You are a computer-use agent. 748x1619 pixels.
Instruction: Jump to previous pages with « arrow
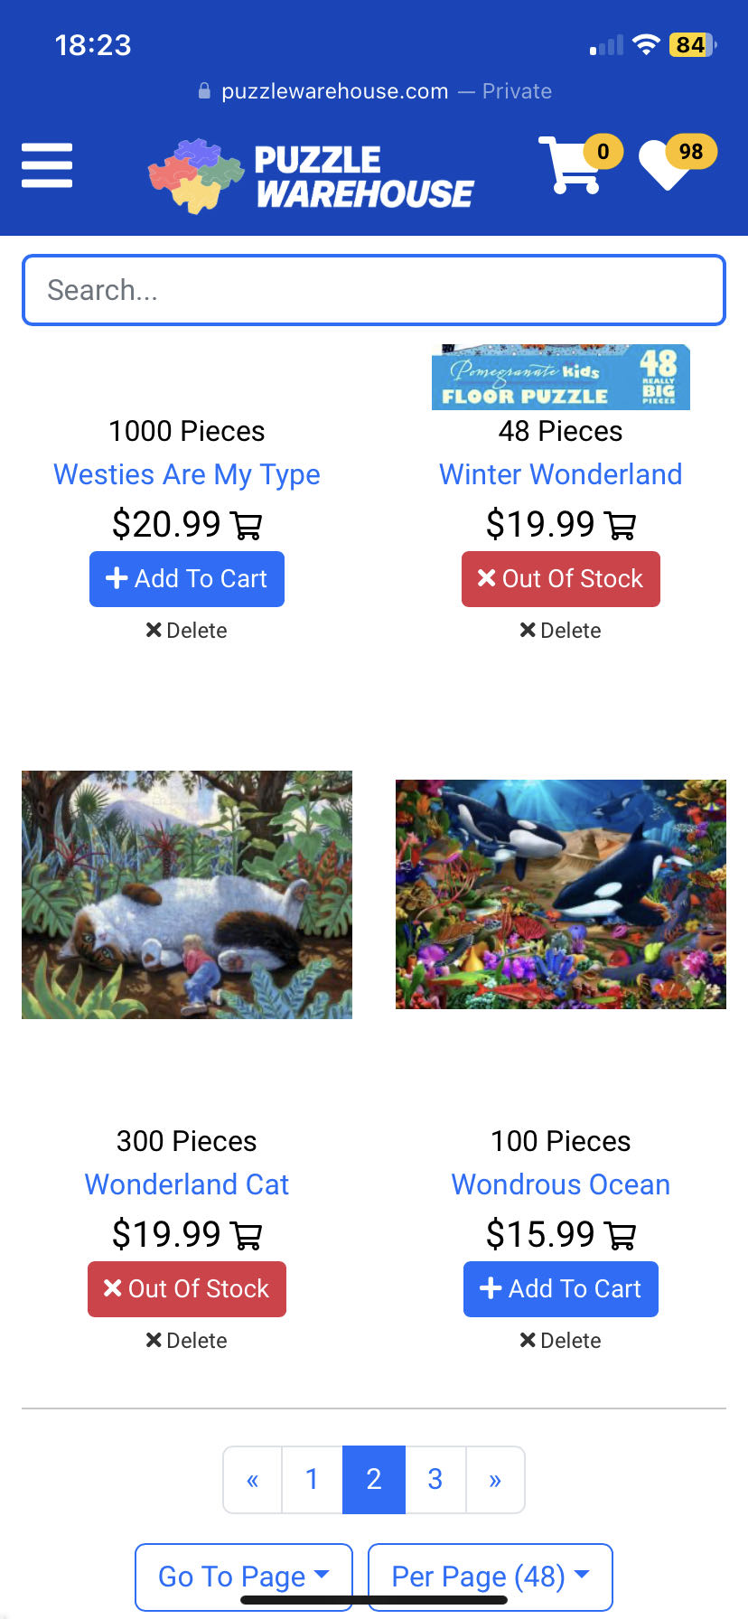(253, 1480)
